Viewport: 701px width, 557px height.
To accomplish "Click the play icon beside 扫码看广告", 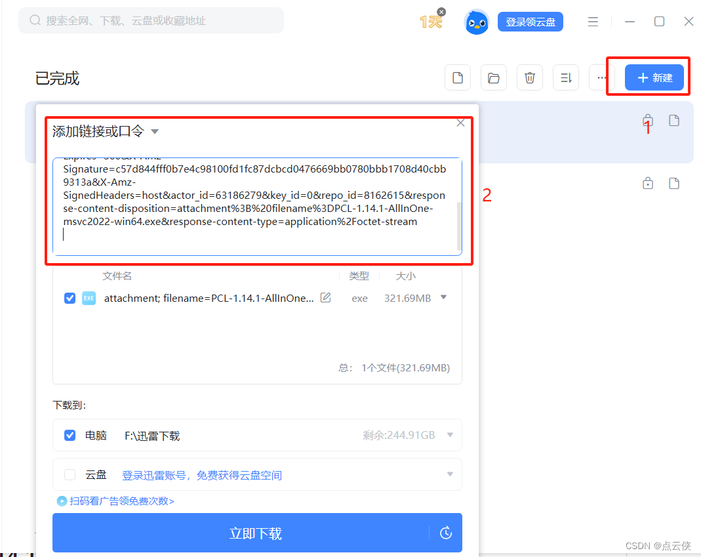I will pos(62,501).
